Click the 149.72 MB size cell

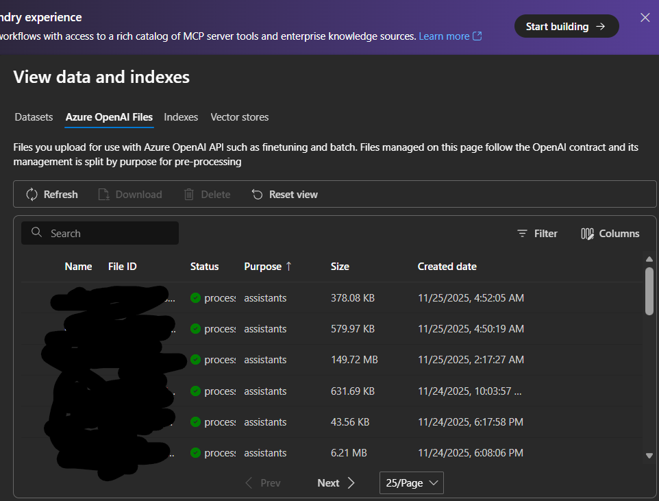[354, 360]
